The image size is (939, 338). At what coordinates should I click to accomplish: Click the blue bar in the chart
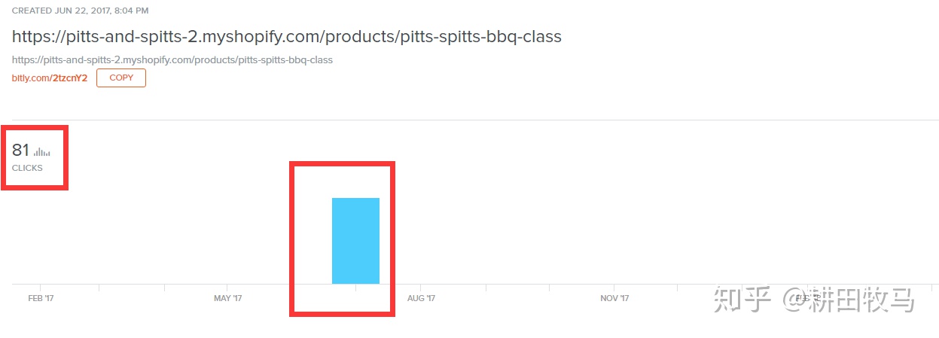[x=355, y=241]
